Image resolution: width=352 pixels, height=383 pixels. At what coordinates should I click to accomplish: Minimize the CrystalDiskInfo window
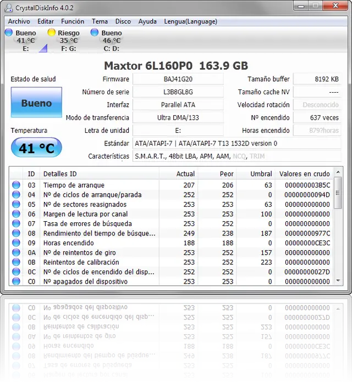(x=301, y=6)
